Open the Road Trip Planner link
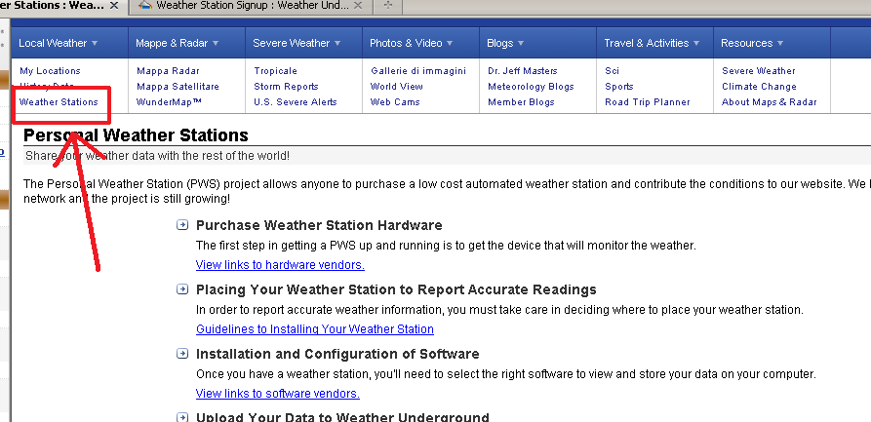Image resolution: width=871 pixels, height=422 pixels. click(647, 102)
